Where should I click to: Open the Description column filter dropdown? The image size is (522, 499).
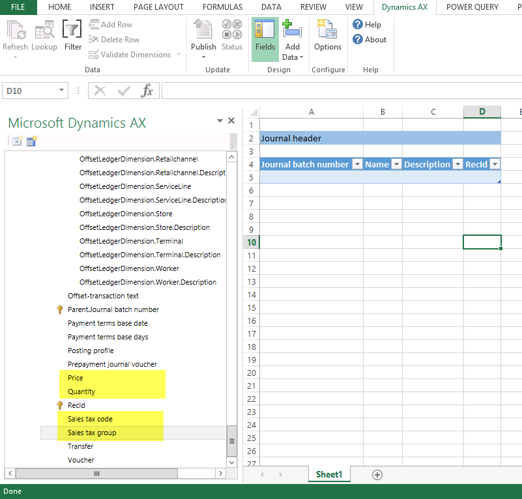coord(457,165)
